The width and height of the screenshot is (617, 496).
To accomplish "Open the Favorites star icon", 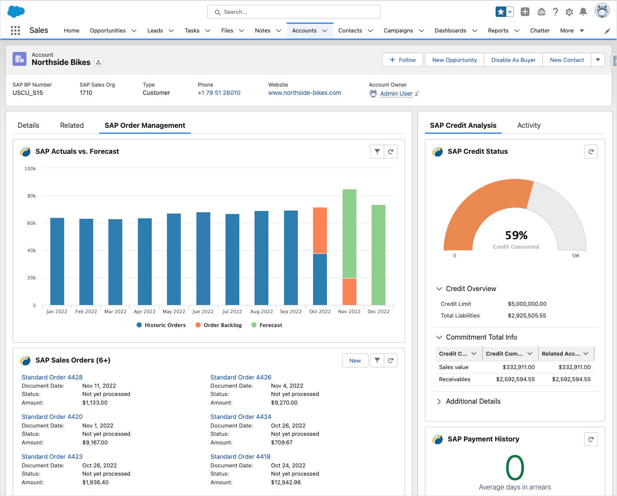I will (501, 12).
